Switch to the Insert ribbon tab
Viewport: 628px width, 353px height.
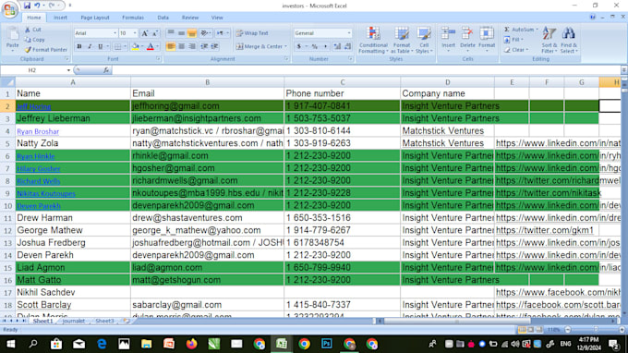[x=60, y=18]
